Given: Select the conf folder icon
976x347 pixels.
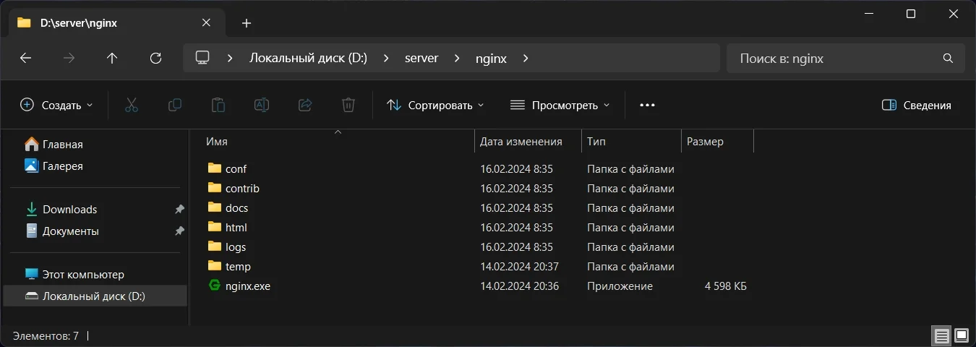Looking at the screenshot, I should [x=214, y=168].
